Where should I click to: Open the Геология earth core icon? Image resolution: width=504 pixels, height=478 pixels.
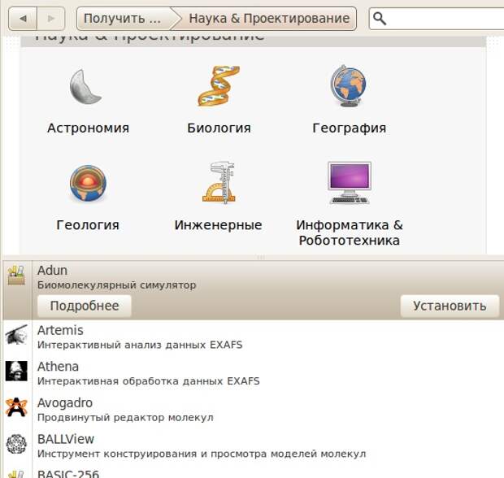(x=88, y=183)
